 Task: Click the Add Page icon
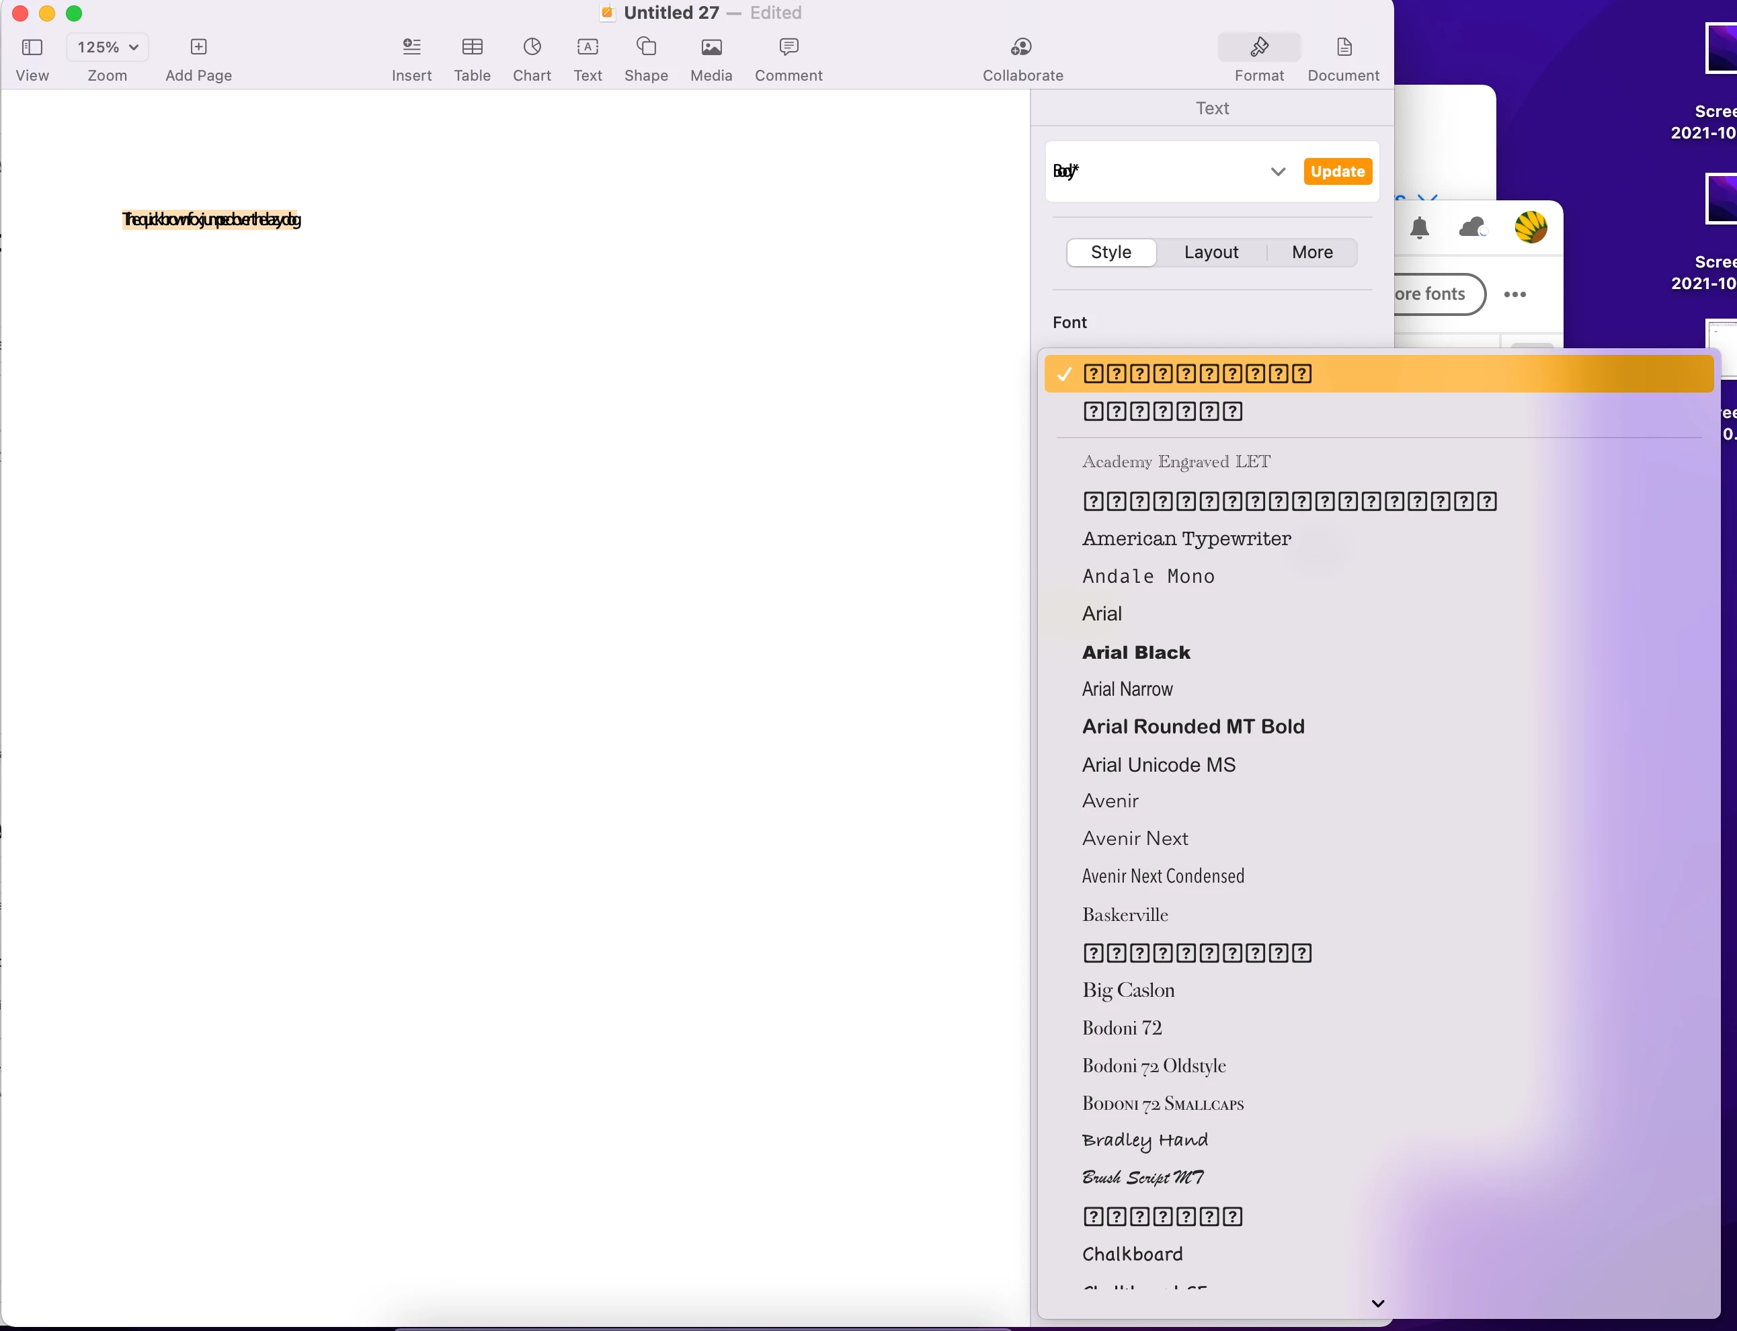click(x=198, y=48)
